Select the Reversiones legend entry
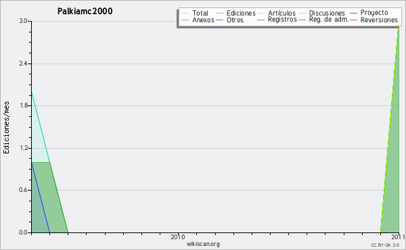The height and width of the screenshot is (250, 406). click(x=379, y=20)
